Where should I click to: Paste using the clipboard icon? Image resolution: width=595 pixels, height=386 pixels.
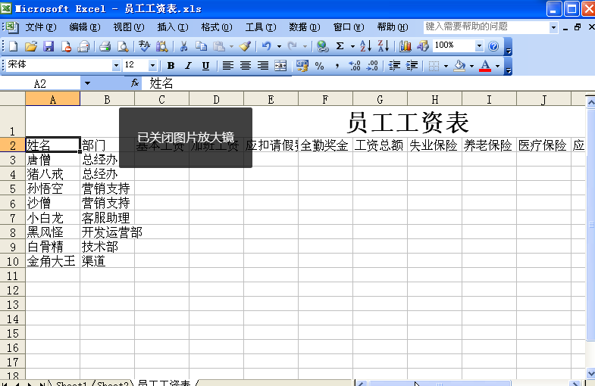pyautogui.click(x=219, y=46)
